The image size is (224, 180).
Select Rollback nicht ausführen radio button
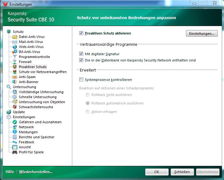point(88,95)
